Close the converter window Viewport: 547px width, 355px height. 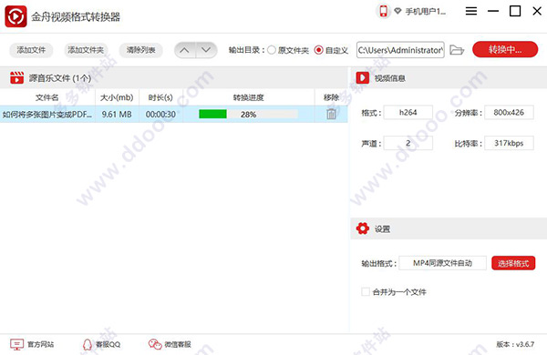pyautogui.click(x=537, y=11)
